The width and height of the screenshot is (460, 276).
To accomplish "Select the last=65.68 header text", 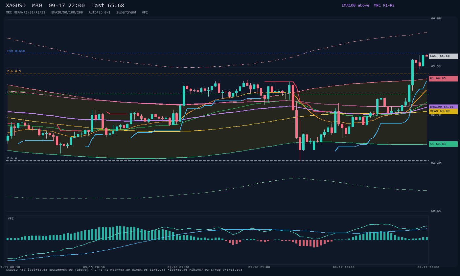I will point(108,6).
